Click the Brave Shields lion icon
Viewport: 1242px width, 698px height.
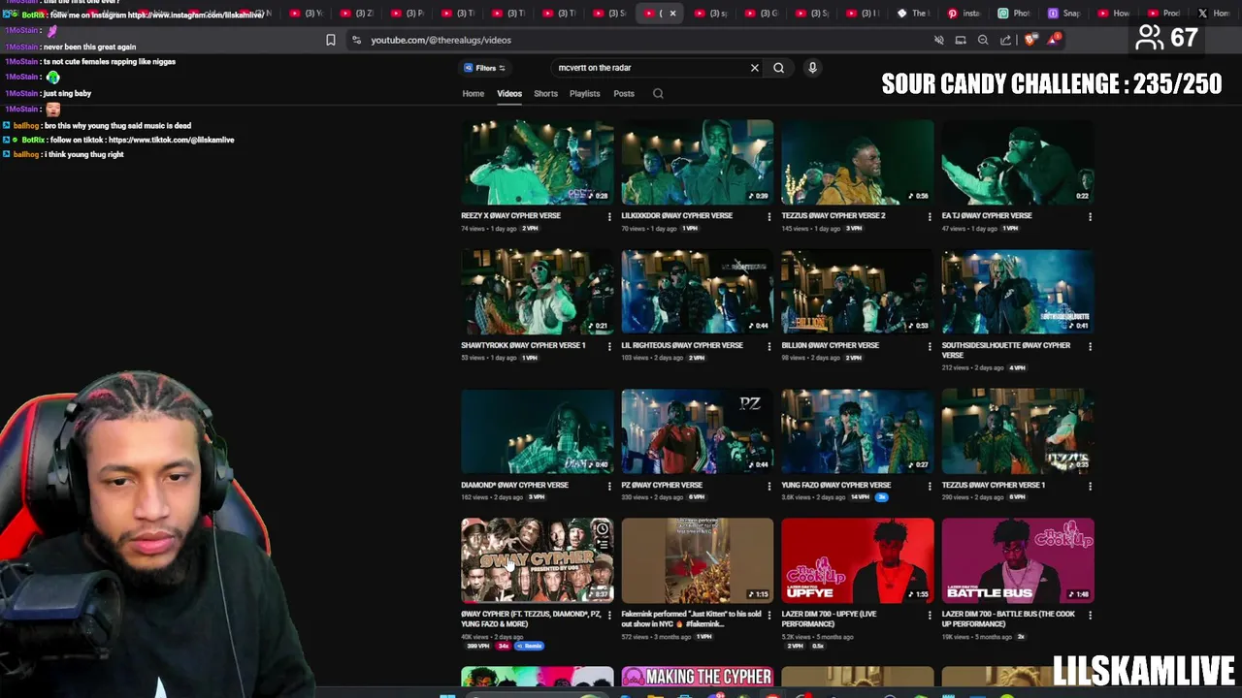coord(1030,40)
